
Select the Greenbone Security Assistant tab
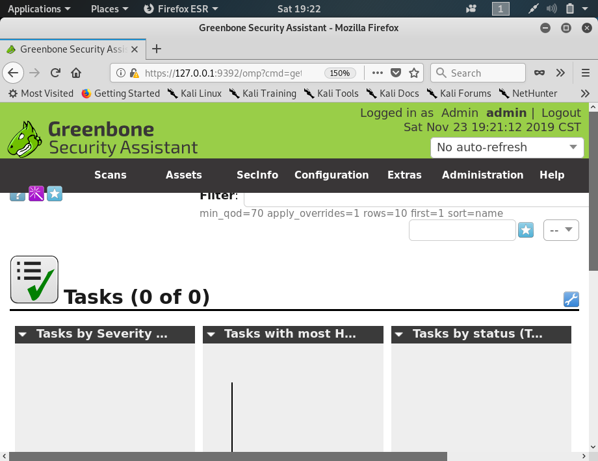pos(72,49)
